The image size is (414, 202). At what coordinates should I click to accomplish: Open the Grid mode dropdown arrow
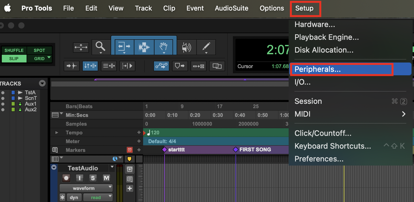(49, 58)
